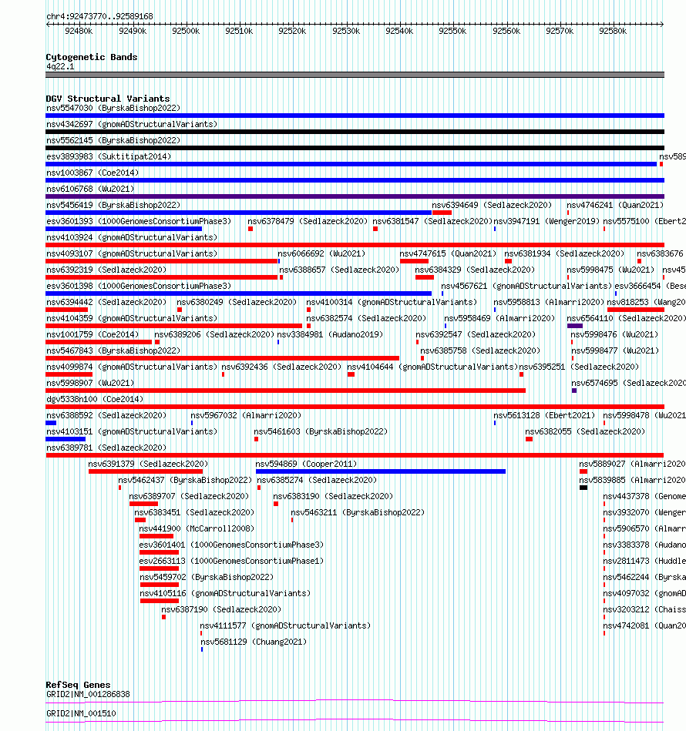
Task: Open esv3893983 (Suktitipat2014) variant
Action: click(x=109, y=156)
